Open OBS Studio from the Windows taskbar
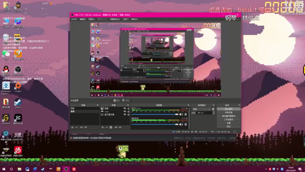The image size is (305, 172). [66, 169]
